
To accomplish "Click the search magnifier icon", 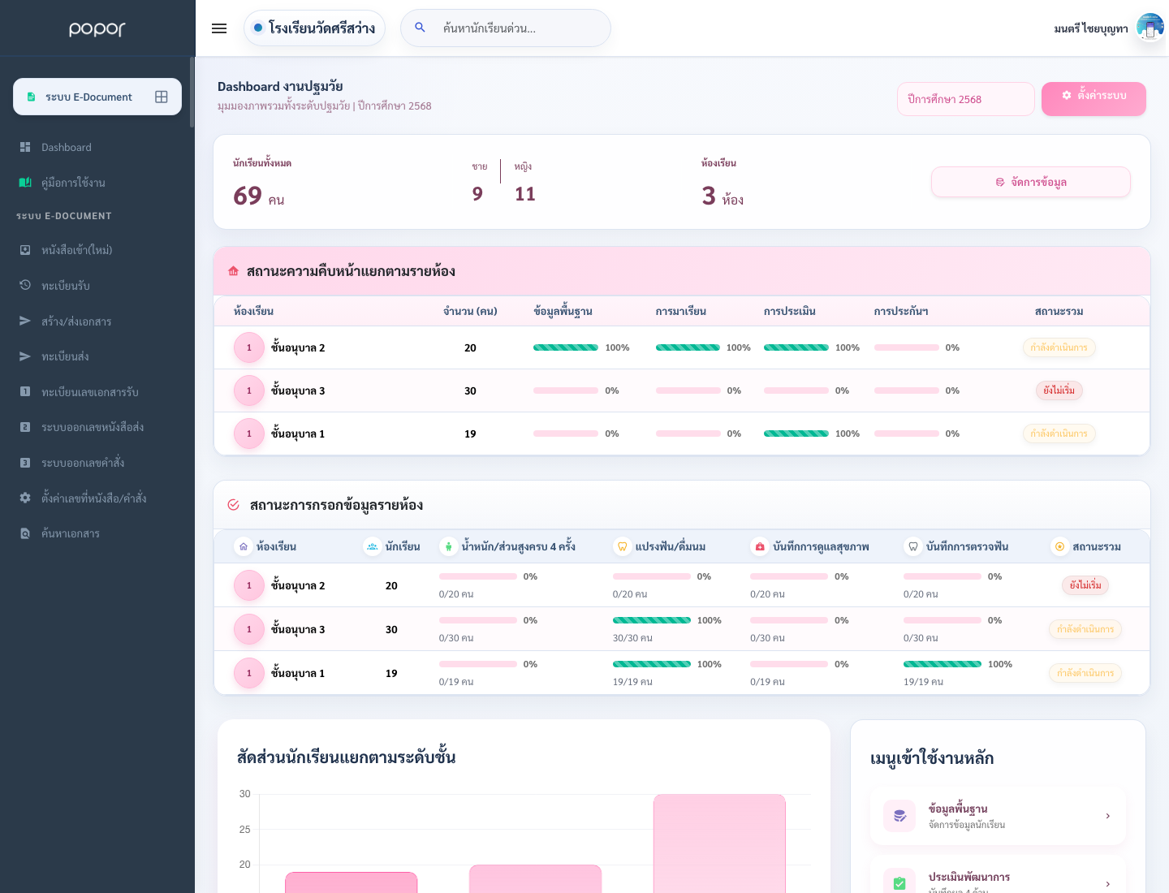I will pos(420,28).
